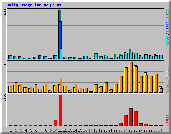Click day label 12 on the axis
This screenshot has height=134, width=171.
point(65,130)
